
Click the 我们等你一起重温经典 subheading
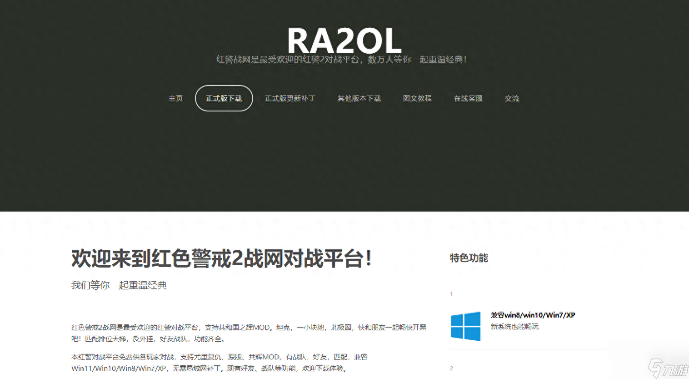pos(119,285)
